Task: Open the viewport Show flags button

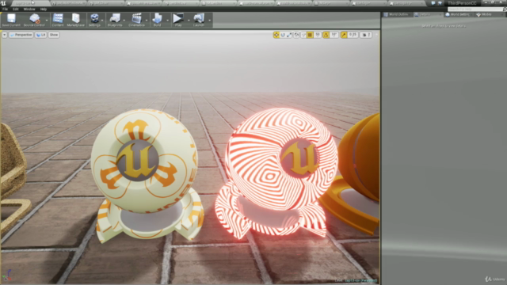Action: coord(54,35)
